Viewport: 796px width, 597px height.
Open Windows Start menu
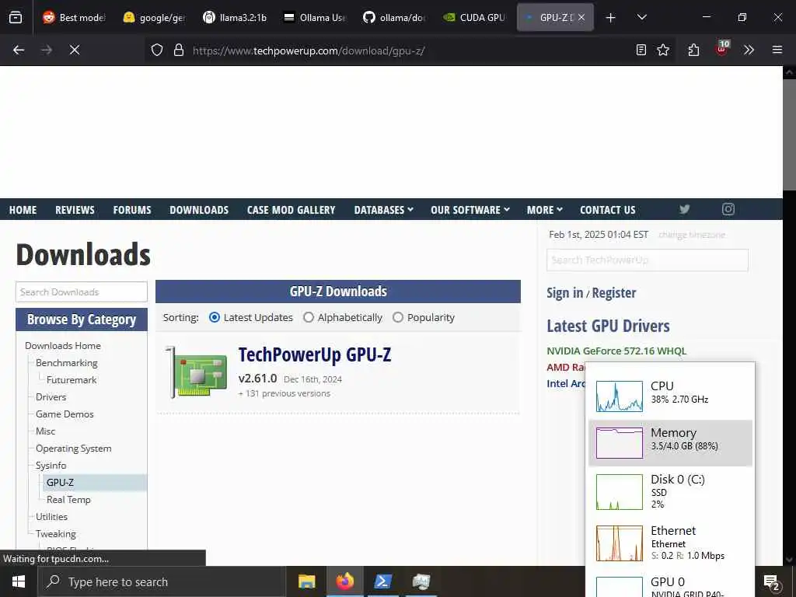[19, 581]
